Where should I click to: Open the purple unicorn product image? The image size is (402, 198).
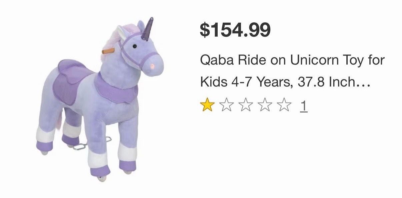pyautogui.click(x=100, y=99)
